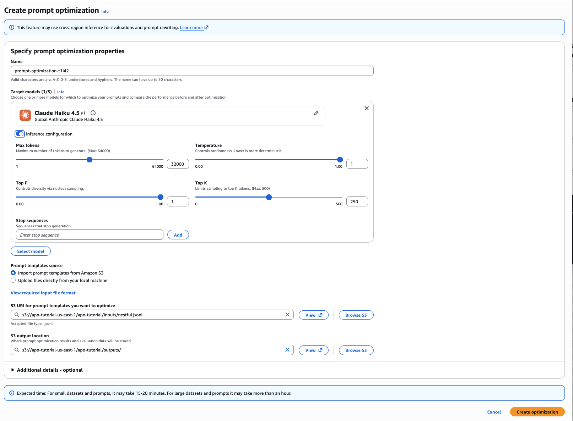Open Info link beside Target models

tap(61, 92)
